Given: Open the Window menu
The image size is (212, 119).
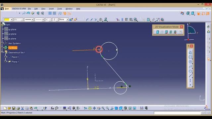Looking at the screenshot, I should [69, 9].
